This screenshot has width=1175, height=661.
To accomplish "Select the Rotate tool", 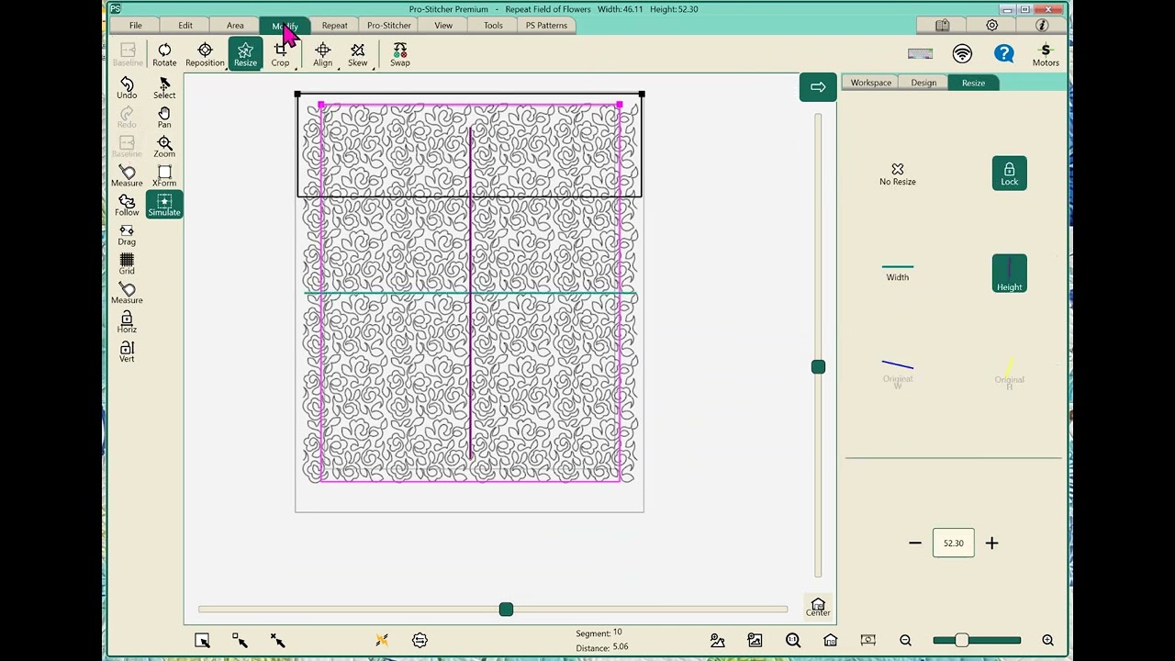I will pyautogui.click(x=164, y=55).
